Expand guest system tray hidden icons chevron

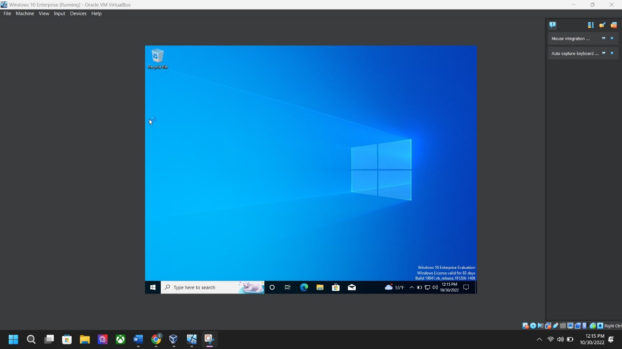pyautogui.click(x=411, y=287)
